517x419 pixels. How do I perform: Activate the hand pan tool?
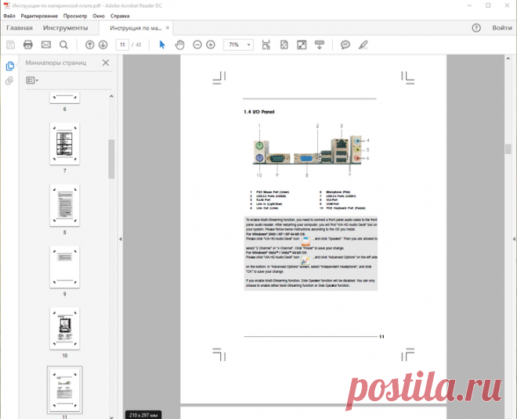point(179,45)
